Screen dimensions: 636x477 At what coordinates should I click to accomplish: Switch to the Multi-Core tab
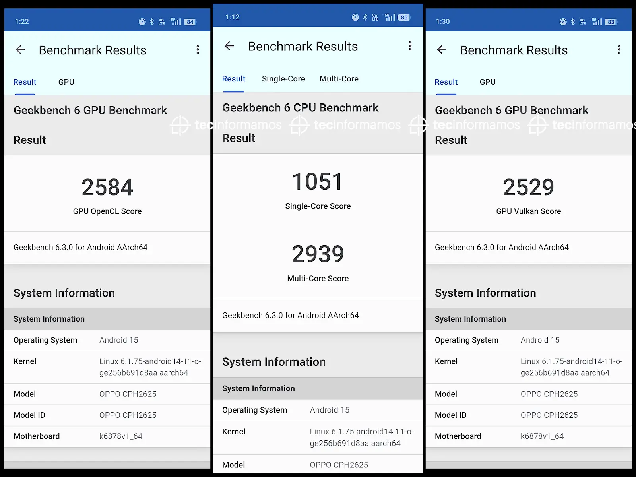(339, 79)
